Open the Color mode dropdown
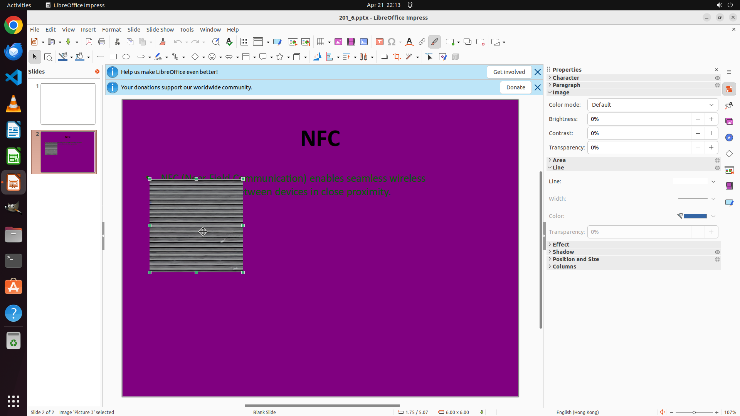This screenshot has height=416, width=740. pyautogui.click(x=653, y=105)
